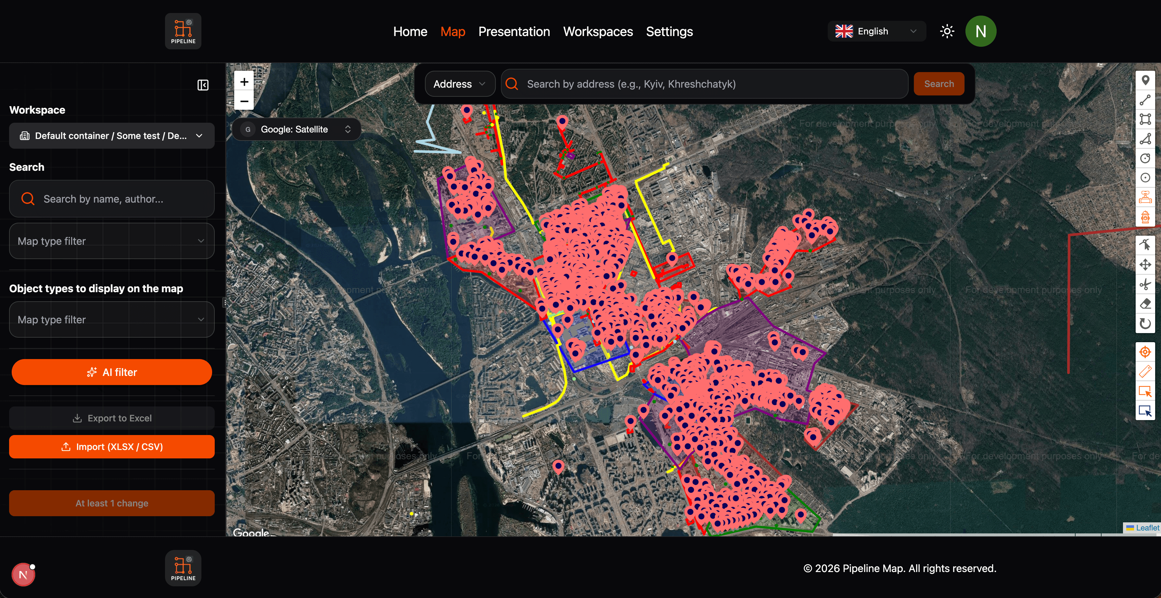Select the Draw Polyline tool
The width and height of the screenshot is (1161, 598).
(x=1145, y=100)
